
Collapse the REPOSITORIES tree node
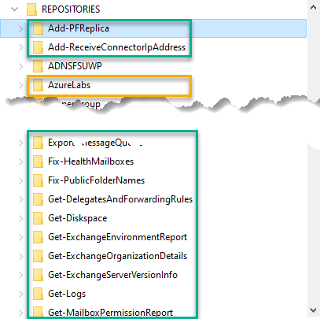tap(15, 9)
